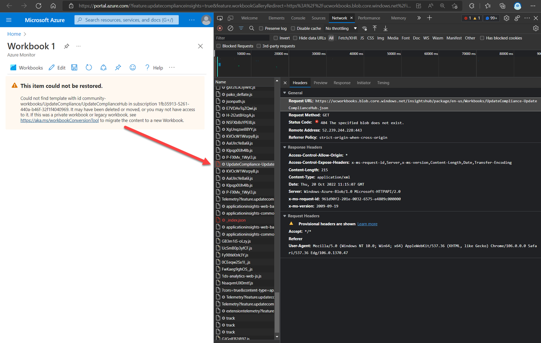Pin Workbook 1 using the title pin icon
The height and width of the screenshot is (343, 541).
point(66,46)
